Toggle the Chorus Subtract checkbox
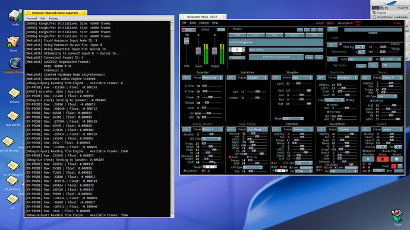Screen dimensions: 410x230 (371, 100)
